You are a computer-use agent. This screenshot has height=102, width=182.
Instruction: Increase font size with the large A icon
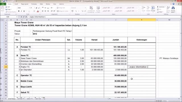pyautogui.click(x=36, y=8)
